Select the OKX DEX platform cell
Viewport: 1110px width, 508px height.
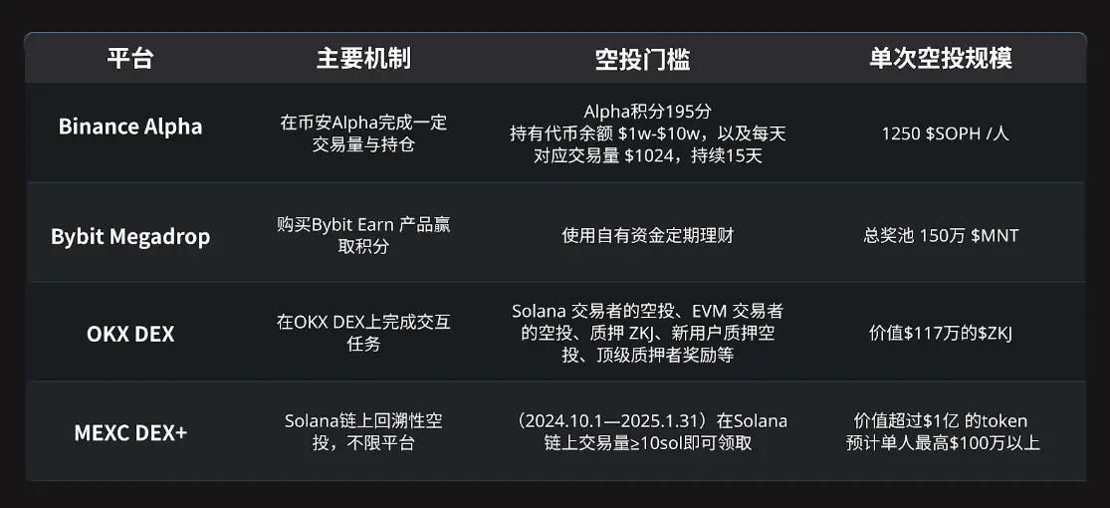coord(130,334)
